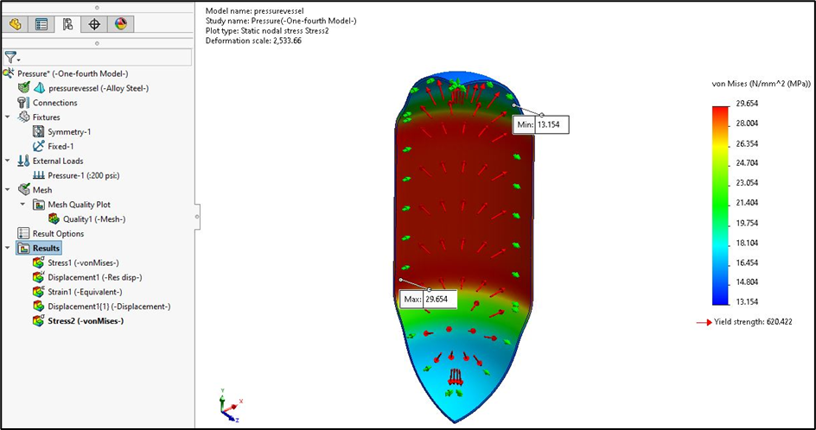Click the panel collapse handle on the splitter

[197, 217]
